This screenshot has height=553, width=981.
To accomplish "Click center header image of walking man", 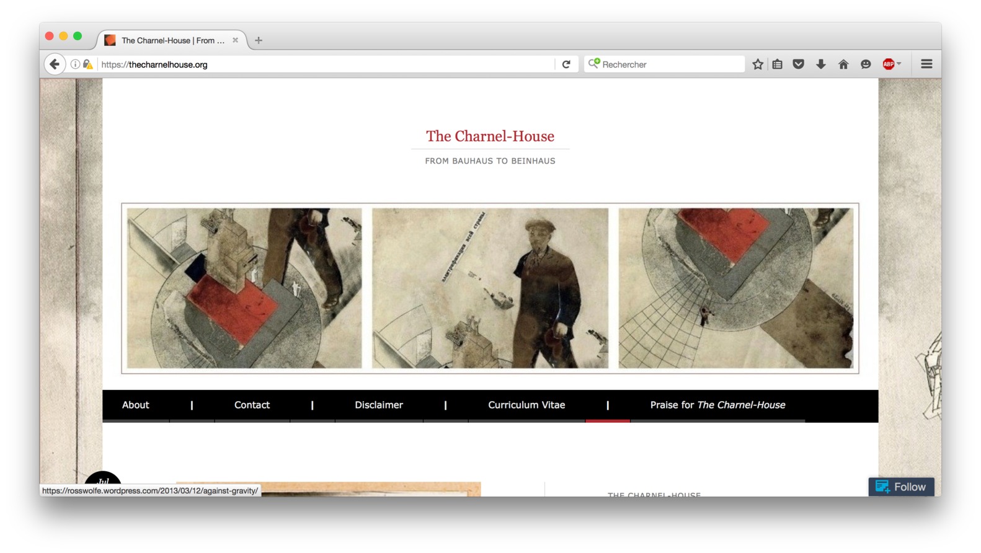I will 490,288.
